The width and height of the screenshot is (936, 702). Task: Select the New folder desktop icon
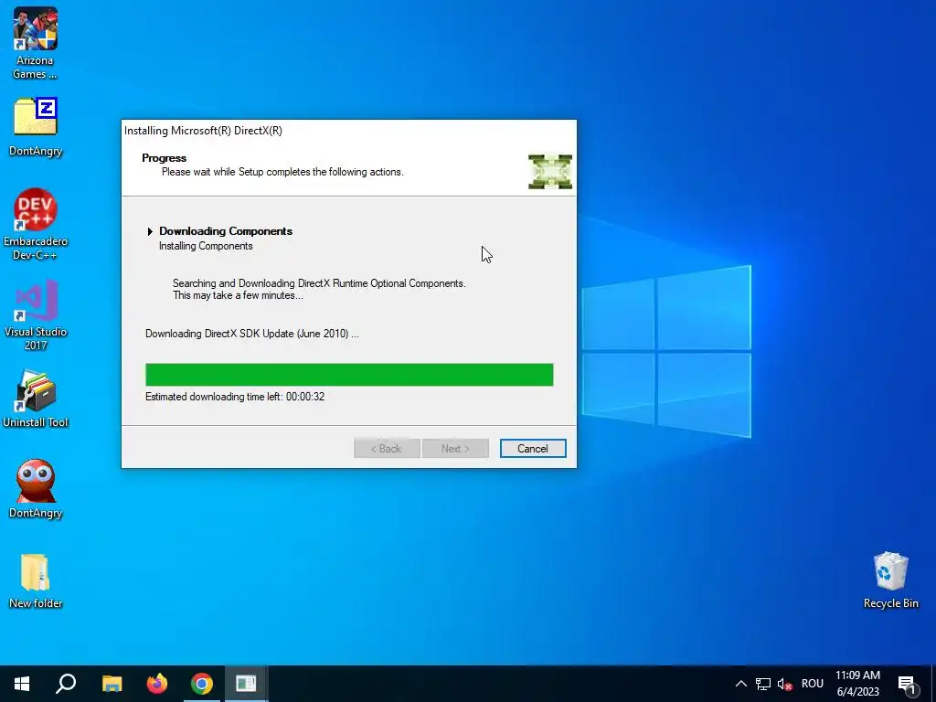point(36,580)
